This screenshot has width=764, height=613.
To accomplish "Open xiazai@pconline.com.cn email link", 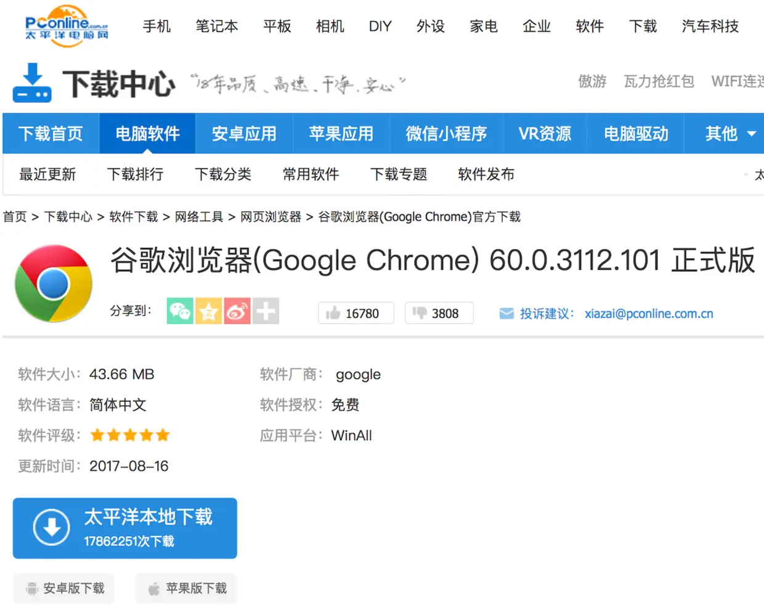I will (649, 314).
